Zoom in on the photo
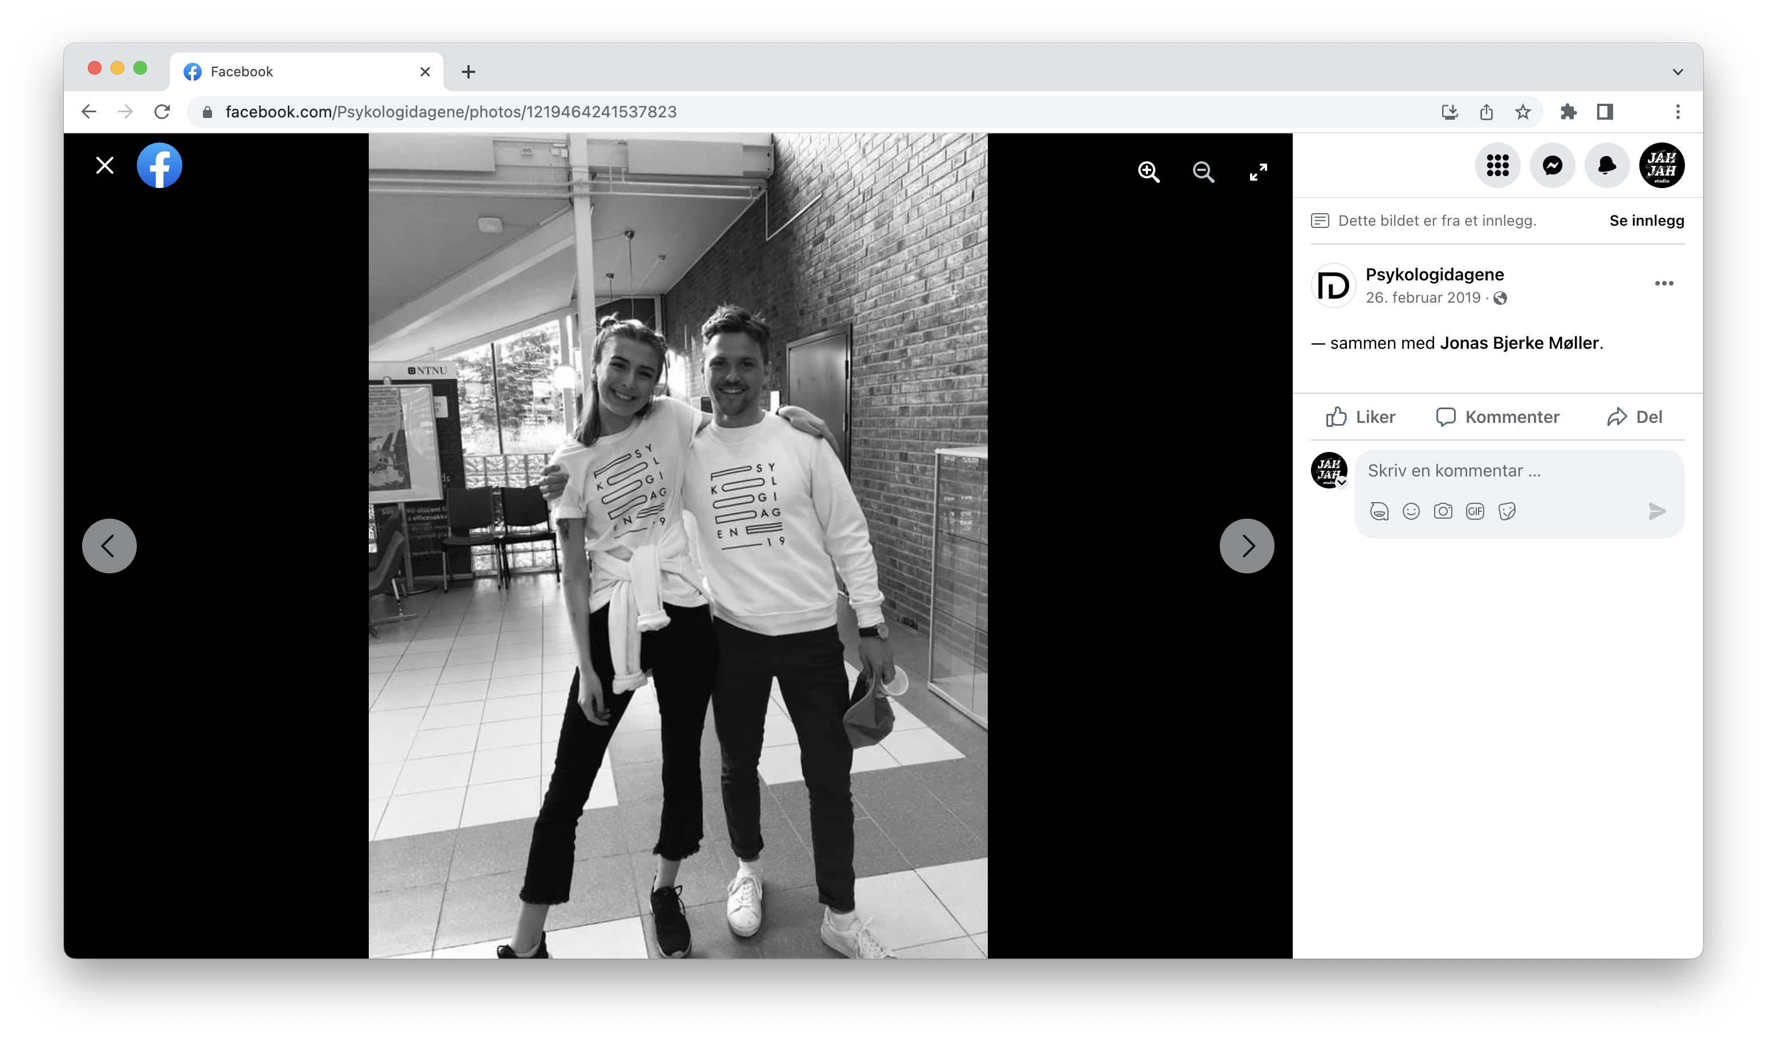Image resolution: width=1767 pixels, height=1043 pixels. coord(1149,172)
